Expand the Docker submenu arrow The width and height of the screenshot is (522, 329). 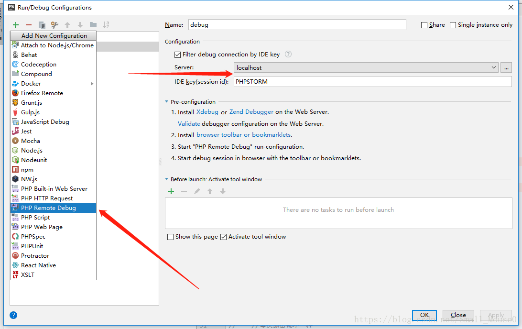tap(92, 84)
